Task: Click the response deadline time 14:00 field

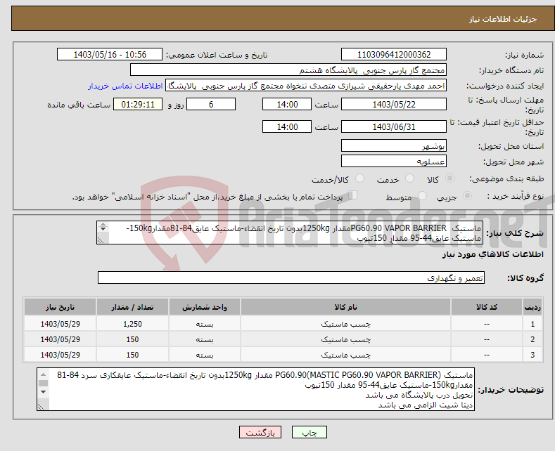Action: pyautogui.click(x=287, y=104)
